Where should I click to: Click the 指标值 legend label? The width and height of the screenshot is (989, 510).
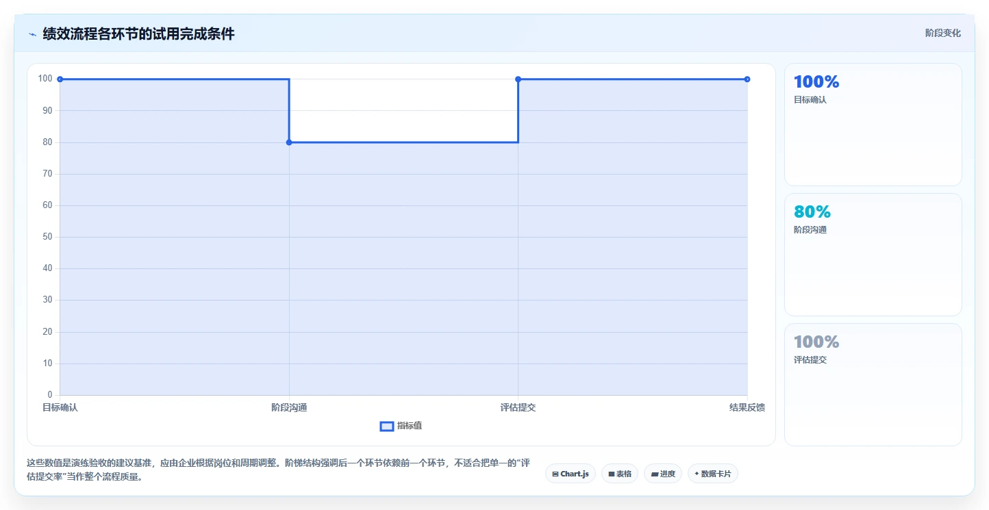[x=410, y=426]
